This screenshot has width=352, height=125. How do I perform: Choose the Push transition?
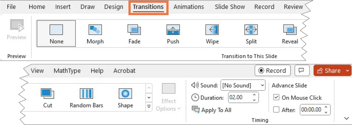pyautogui.click(x=173, y=34)
